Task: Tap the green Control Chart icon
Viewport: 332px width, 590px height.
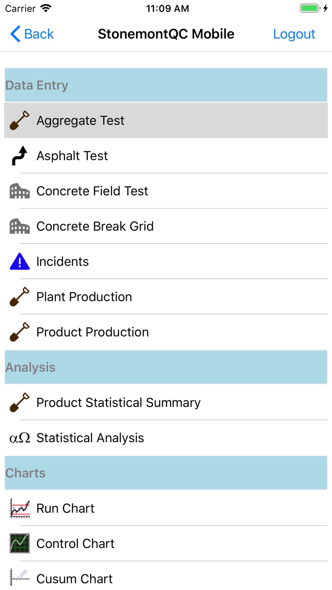Action: click(20, 543)
